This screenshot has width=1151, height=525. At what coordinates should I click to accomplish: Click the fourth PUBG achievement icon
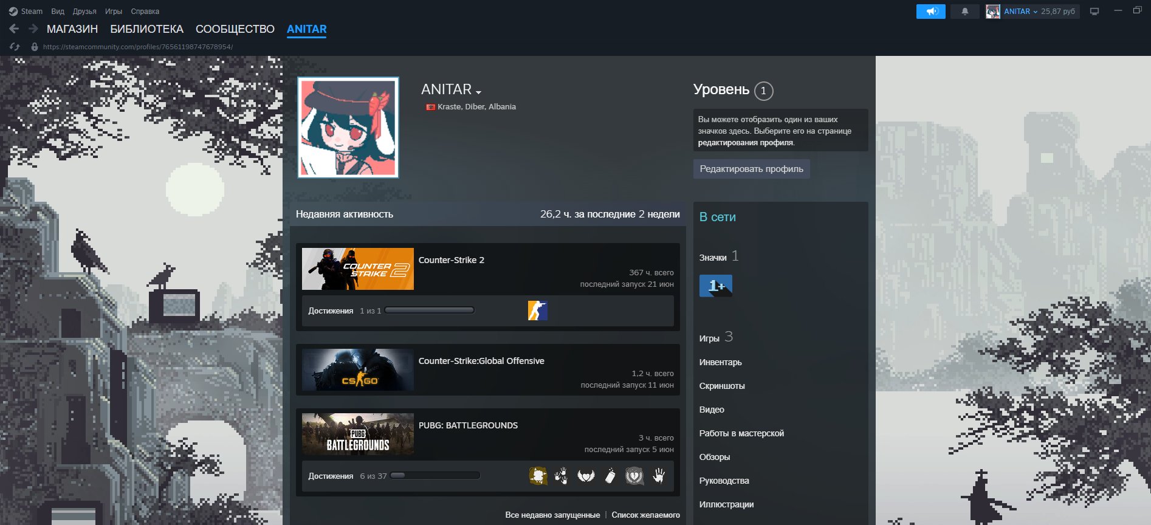click(x=610, y=476)
